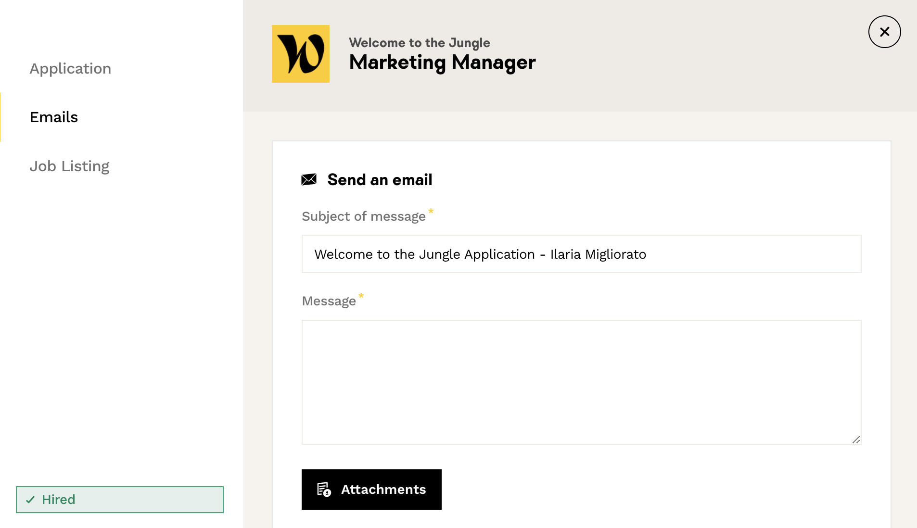Open the Attachments button

[371, 490]
